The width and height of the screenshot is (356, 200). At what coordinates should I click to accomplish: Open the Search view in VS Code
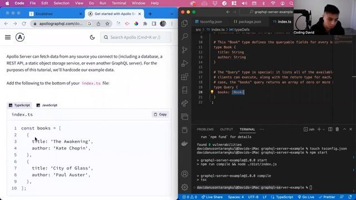click(185, 36)
